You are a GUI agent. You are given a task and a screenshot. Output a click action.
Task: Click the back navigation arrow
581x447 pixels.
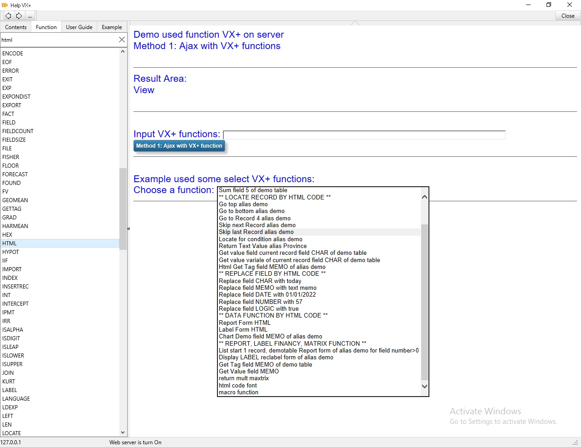click(8, 15)
